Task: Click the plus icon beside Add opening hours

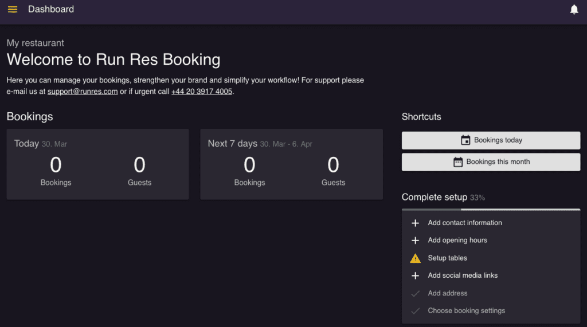Action: (415, 241)
